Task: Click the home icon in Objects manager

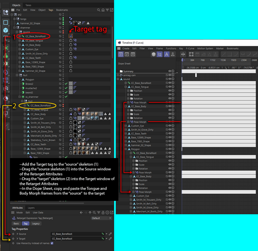Action: (103, 10)
